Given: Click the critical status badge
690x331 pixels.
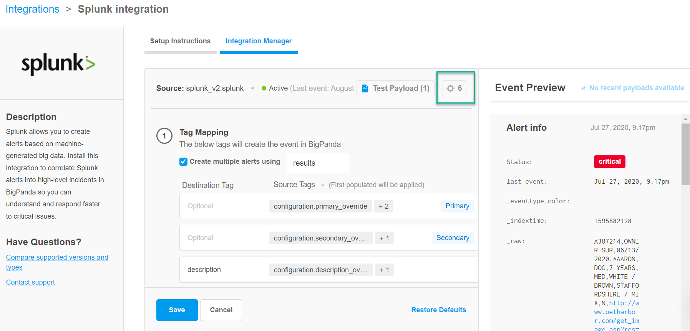Looking at the screenshot, I should click(609, 161).
